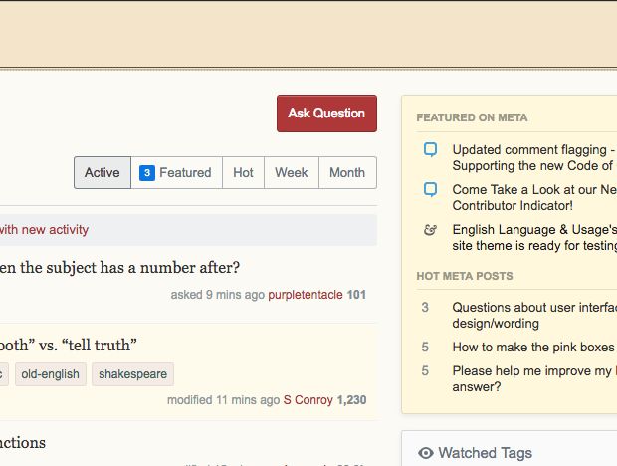Click the shakespeare tag

click(133, 374)
